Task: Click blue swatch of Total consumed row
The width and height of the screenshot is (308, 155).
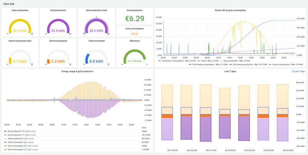Action: point(5,142)
